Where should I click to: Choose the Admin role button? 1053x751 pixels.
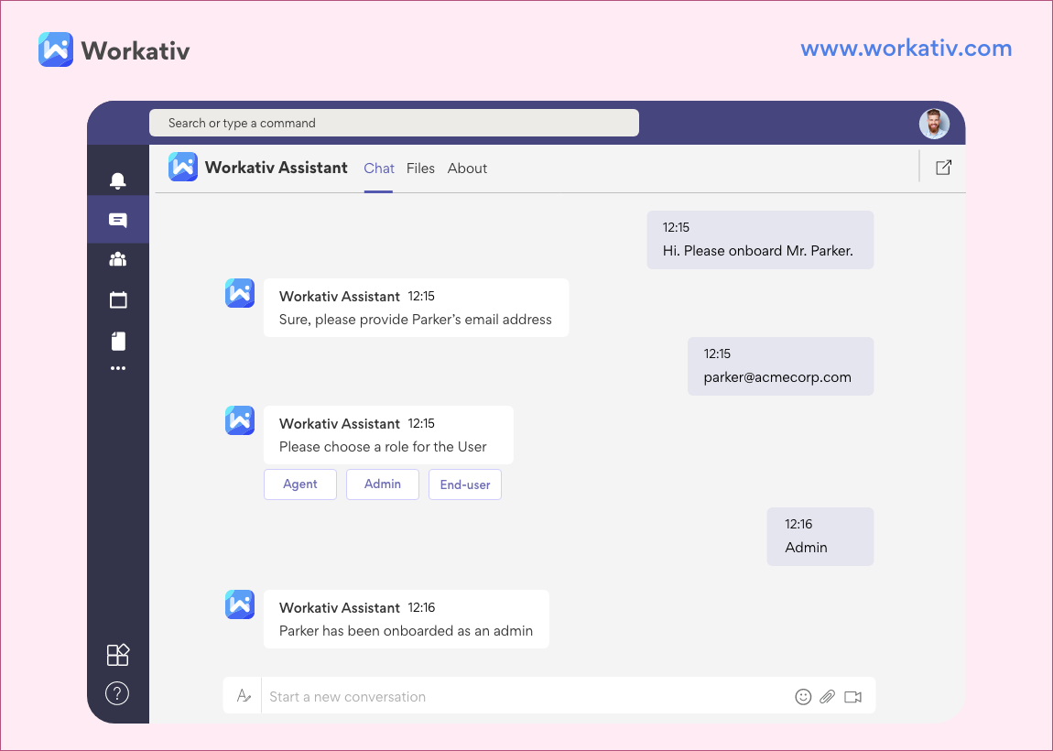(x=383, y=484)
